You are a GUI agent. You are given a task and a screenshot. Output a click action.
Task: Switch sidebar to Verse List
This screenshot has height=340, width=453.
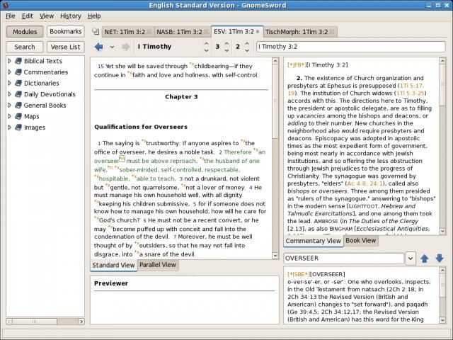[65, 47]
